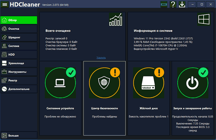Open the Жёсткий диск tile label
The width and height of the screenshot is (216, 140).
click(x=149, y=108)
